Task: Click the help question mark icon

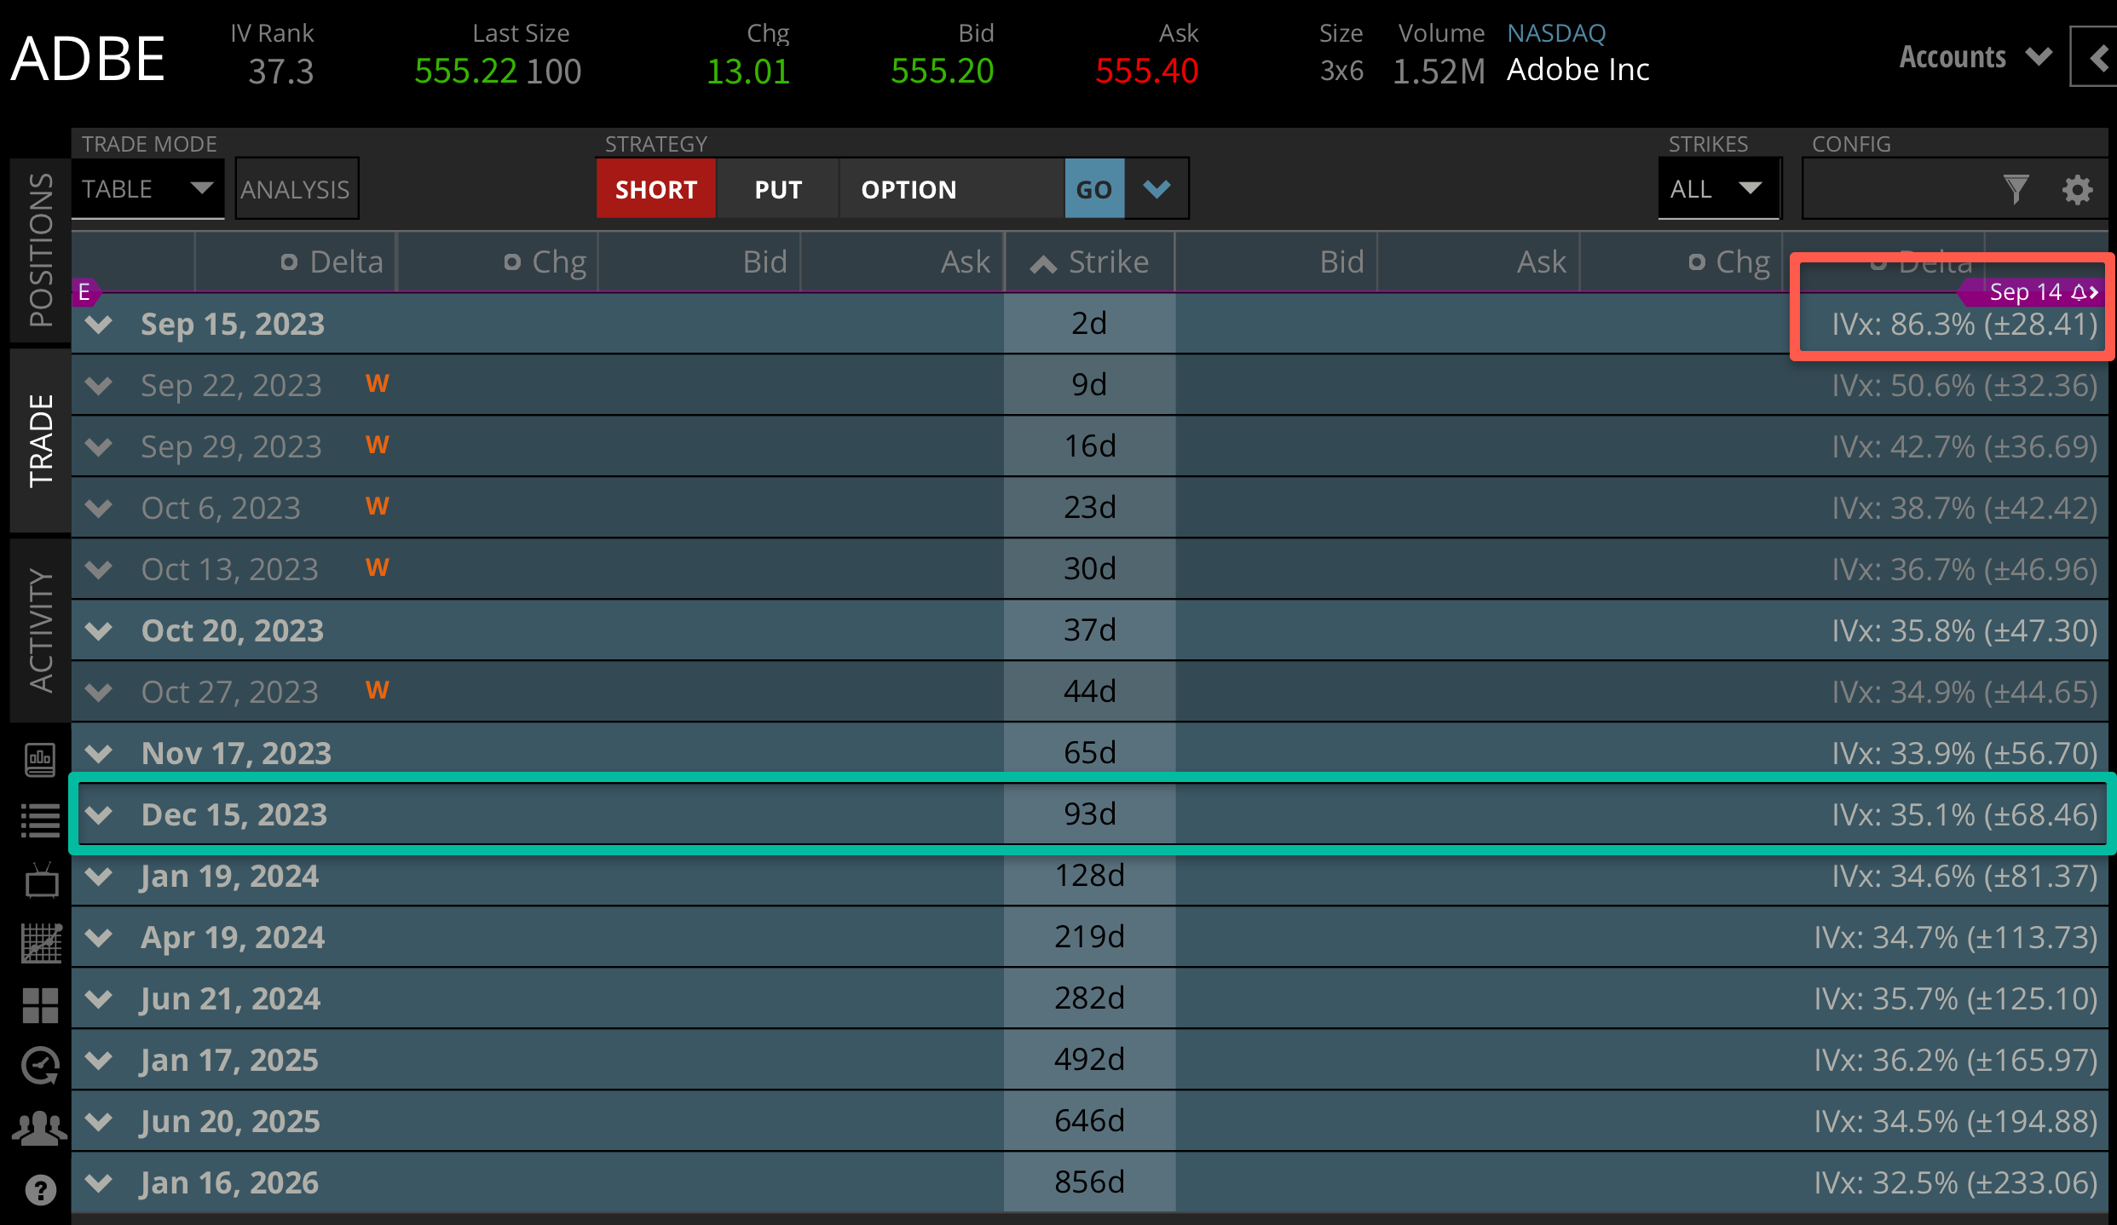Action: pos(40,1189)
